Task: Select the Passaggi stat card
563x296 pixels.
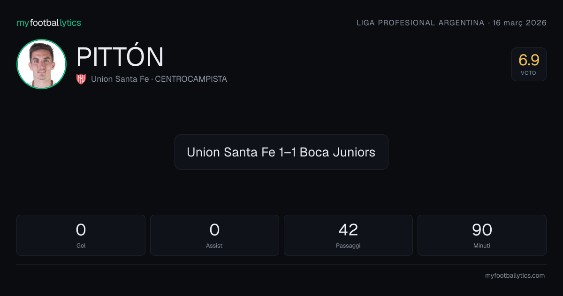Action: click(348, 235)
